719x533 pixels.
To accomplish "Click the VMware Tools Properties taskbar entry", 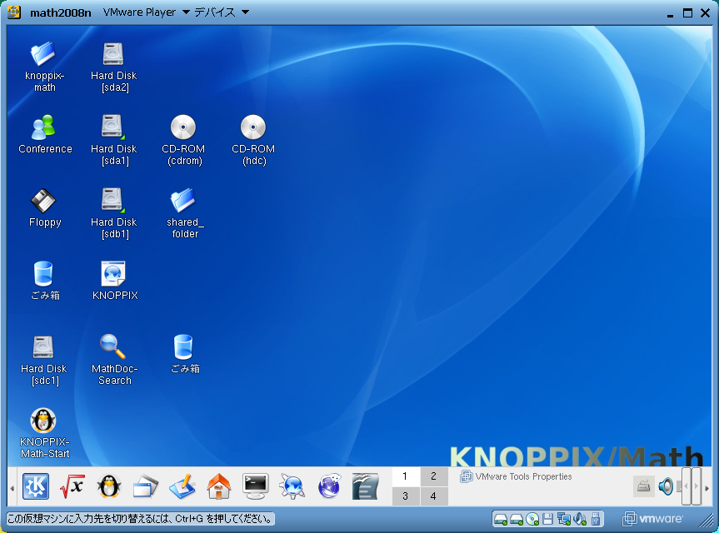I will [516, 476].
